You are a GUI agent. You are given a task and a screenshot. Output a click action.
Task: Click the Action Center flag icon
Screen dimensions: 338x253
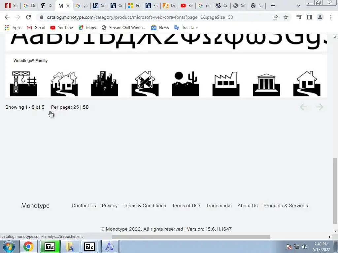point(288,247)
